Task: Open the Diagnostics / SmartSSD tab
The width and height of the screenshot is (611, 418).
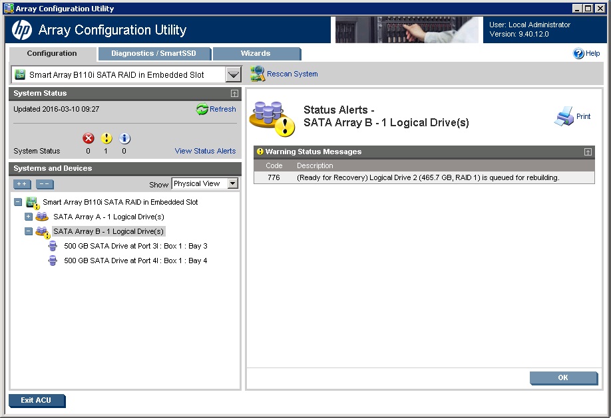Action: click(154, 54)
